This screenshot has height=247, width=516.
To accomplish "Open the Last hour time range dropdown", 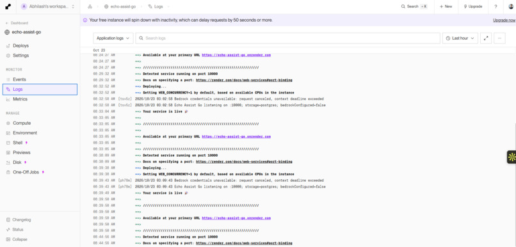I will [460, 38].
